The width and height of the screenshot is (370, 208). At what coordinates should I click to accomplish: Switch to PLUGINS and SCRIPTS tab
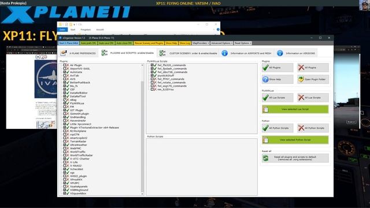pyautogui.click(x=127, y=53)
